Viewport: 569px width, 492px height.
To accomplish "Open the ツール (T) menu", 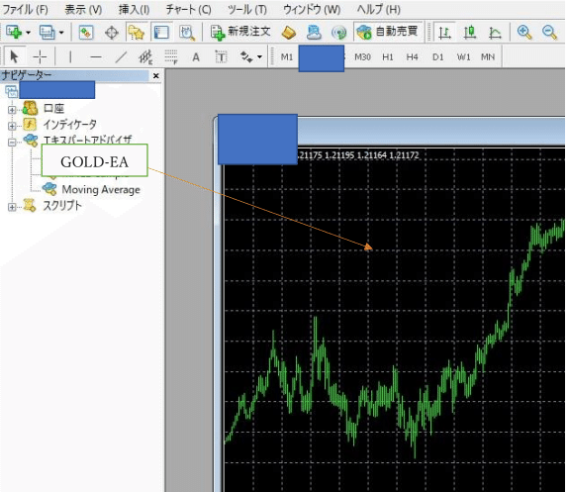I will [x=247, y=9].
